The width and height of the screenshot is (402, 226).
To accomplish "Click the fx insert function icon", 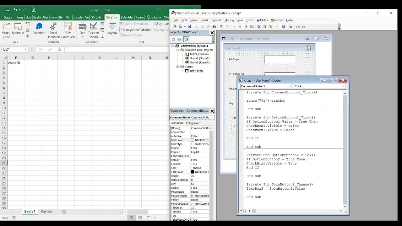I will coord(59,49).
